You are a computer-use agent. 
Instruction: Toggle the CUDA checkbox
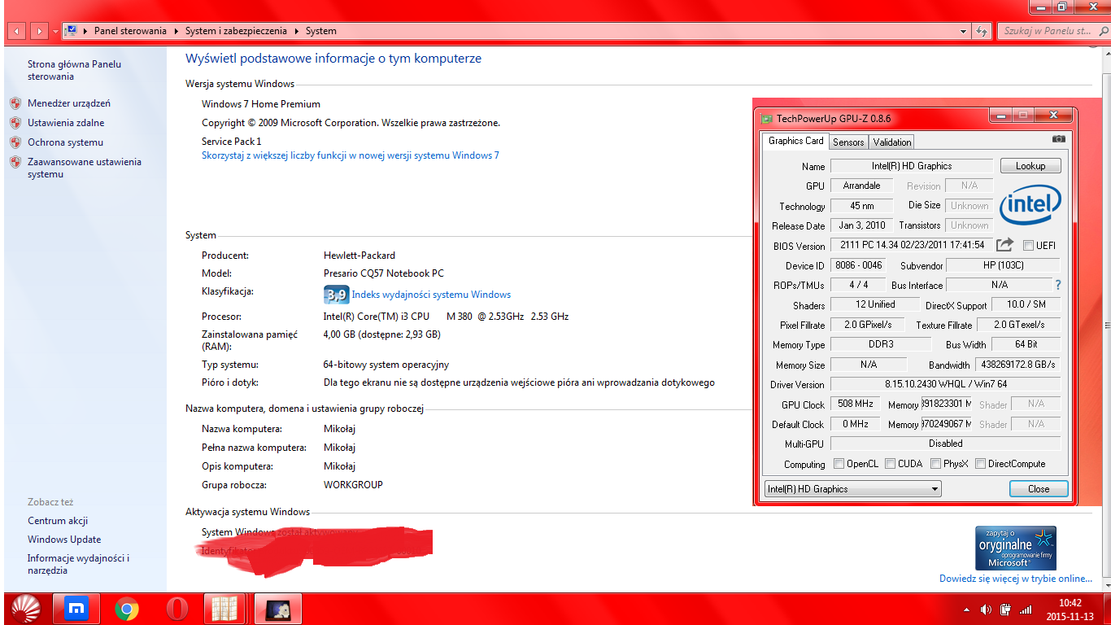click(x=890, y=464)
